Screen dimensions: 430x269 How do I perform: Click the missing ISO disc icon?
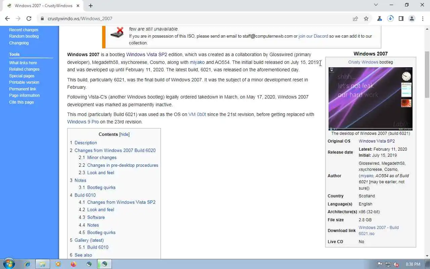click(117, 32)
